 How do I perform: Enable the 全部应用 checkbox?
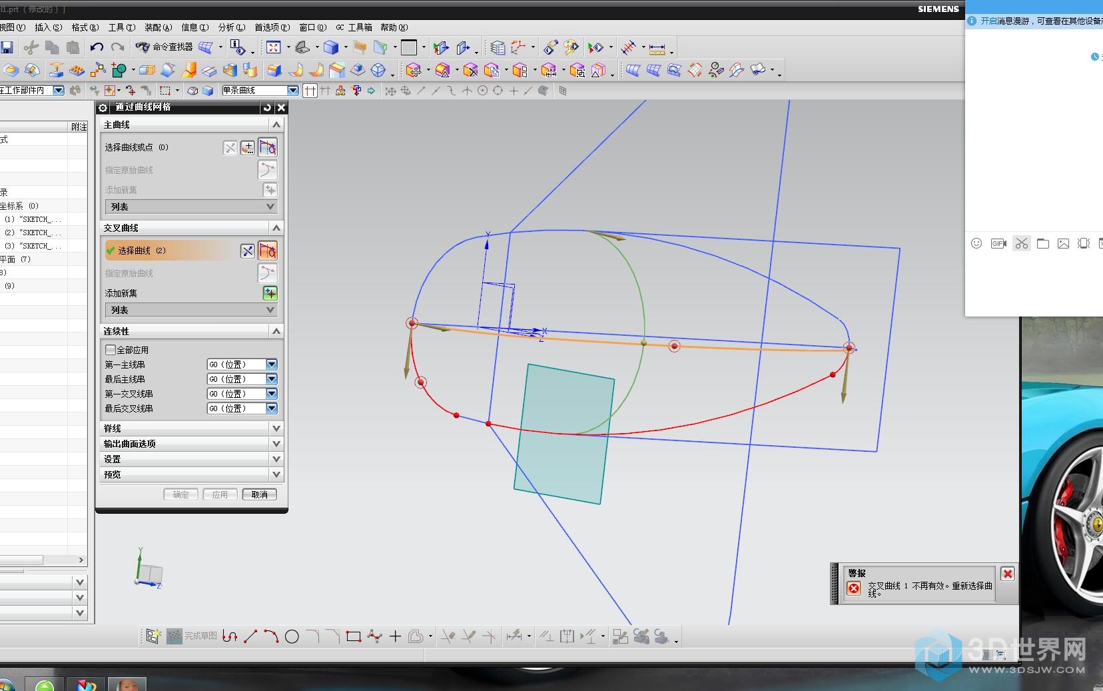point(111,350)
